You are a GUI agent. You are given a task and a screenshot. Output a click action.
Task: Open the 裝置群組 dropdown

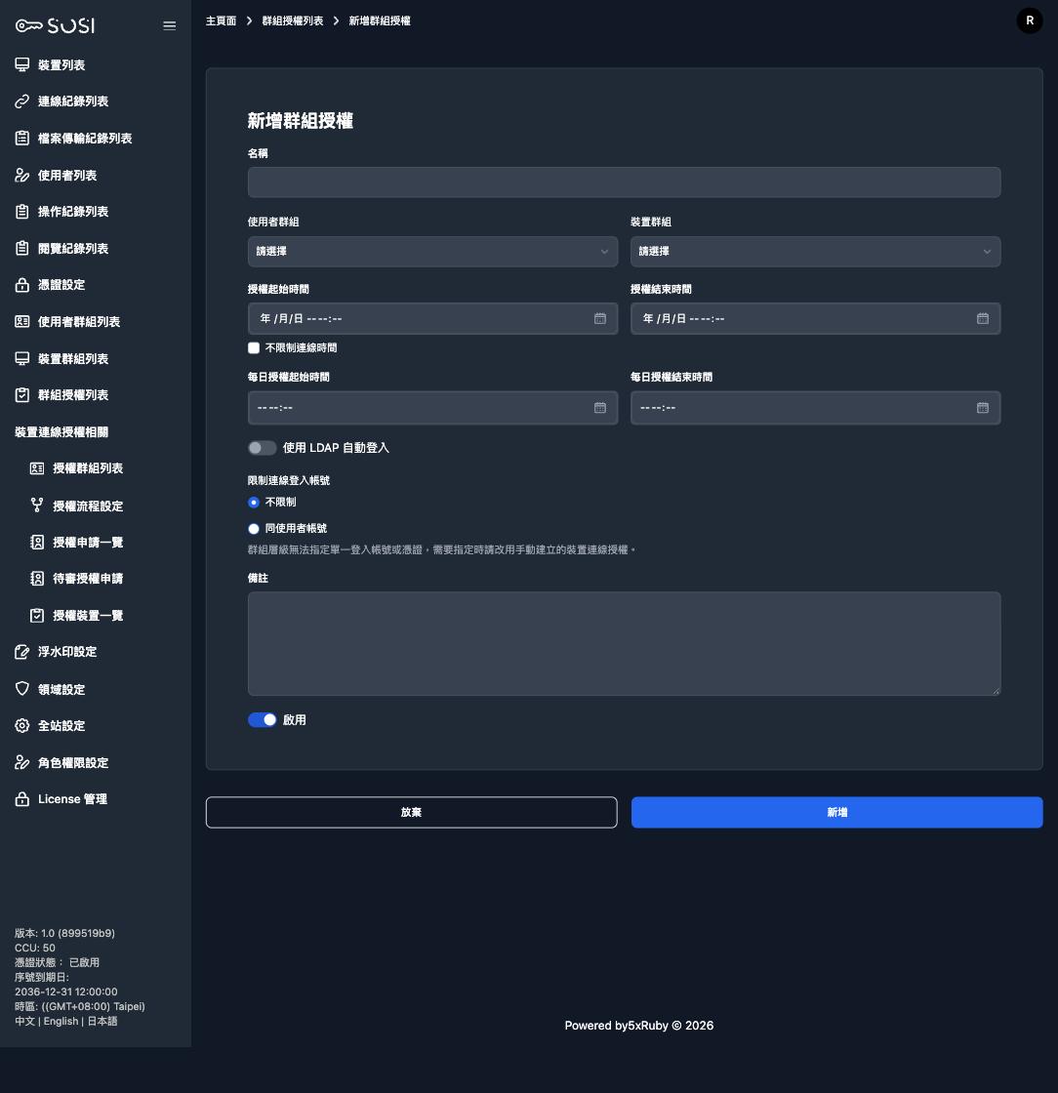(815, 252)
